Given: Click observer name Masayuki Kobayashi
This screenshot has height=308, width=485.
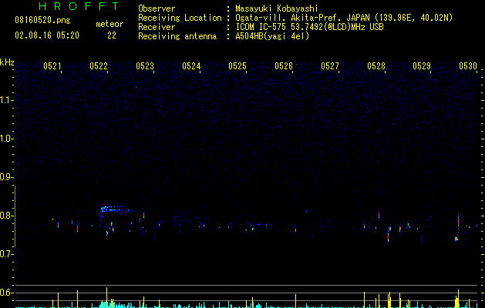Looking at the screenshot, I should (x=277, y=8).
